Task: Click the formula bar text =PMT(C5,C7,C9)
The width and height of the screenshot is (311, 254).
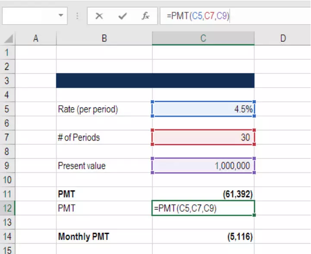Action: (x=198, y=16)
